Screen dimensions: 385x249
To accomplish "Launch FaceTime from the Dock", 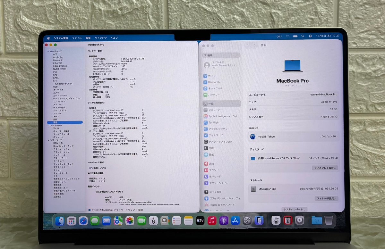I will click(141, 220).
